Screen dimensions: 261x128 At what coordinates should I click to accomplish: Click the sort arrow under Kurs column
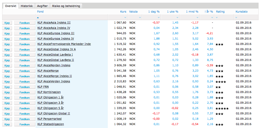point(125,18)
